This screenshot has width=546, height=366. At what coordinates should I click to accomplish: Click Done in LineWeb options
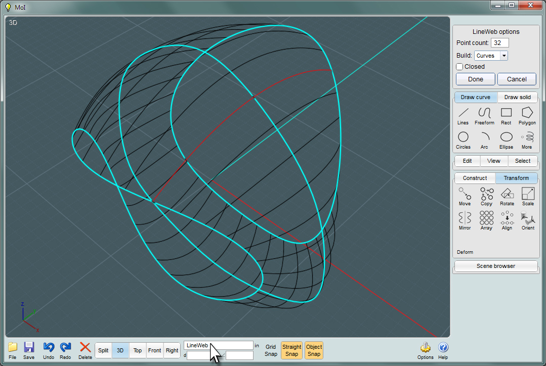click(475, 79)
